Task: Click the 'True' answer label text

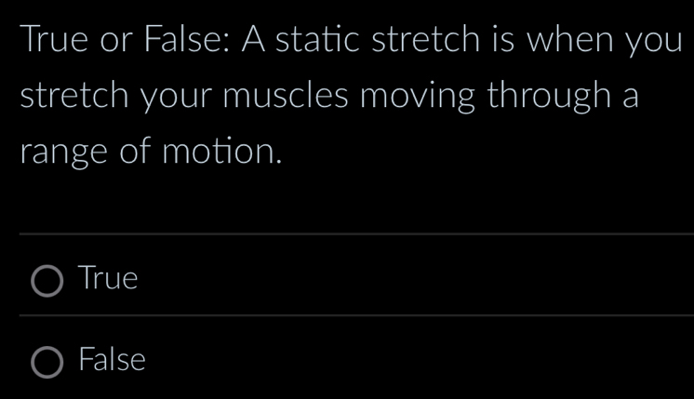Action: (109, 278)
